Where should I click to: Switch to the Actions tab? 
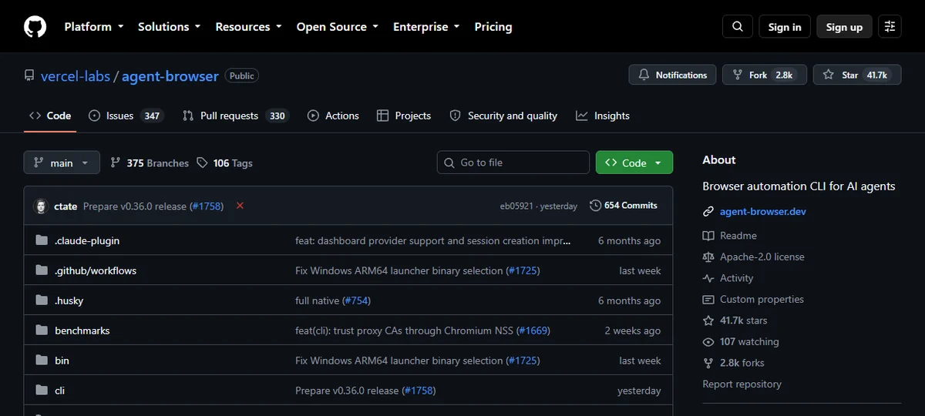333,116
